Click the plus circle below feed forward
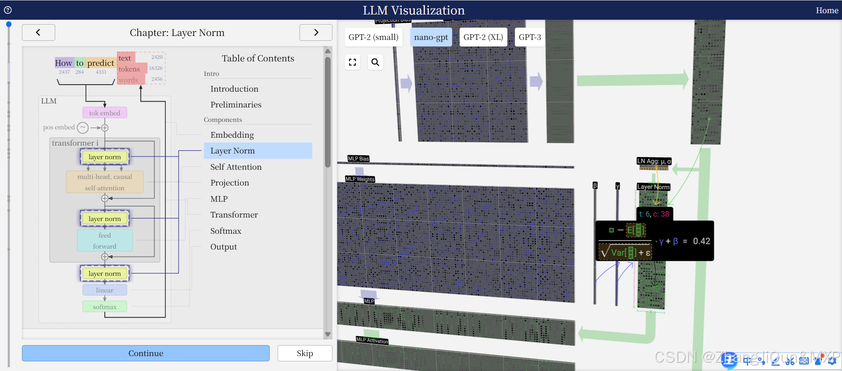The width and height of the screenshot is (842, 371). tap(105, 257)
